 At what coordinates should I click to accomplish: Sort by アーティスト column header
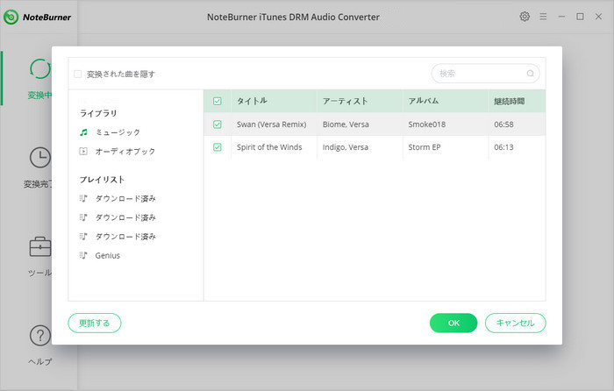point(360,101)
